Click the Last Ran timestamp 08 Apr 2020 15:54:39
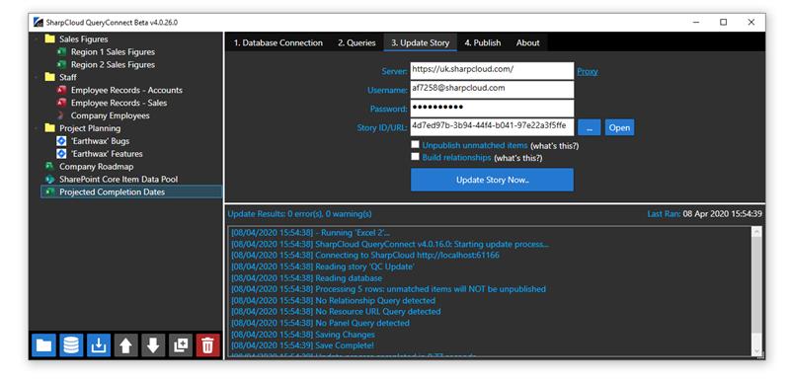Viewport: 790px width, 379px height. [722, 214]
